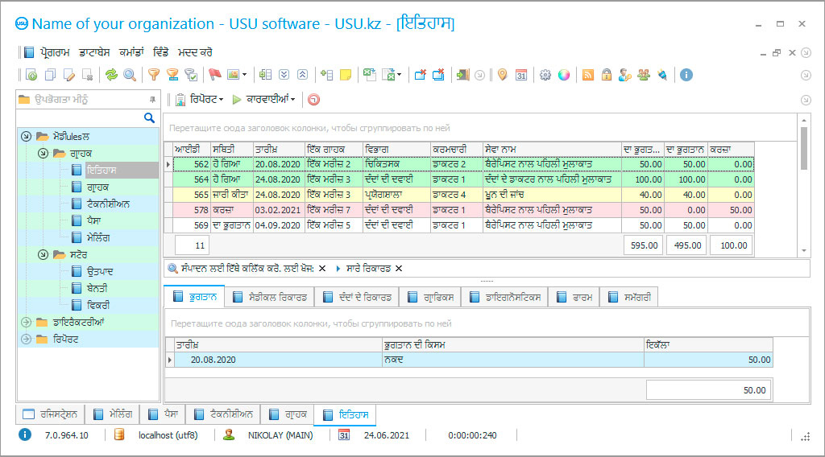Click the map location pin icon
Screen dimensions: 825x457
(x=502, y=75)
